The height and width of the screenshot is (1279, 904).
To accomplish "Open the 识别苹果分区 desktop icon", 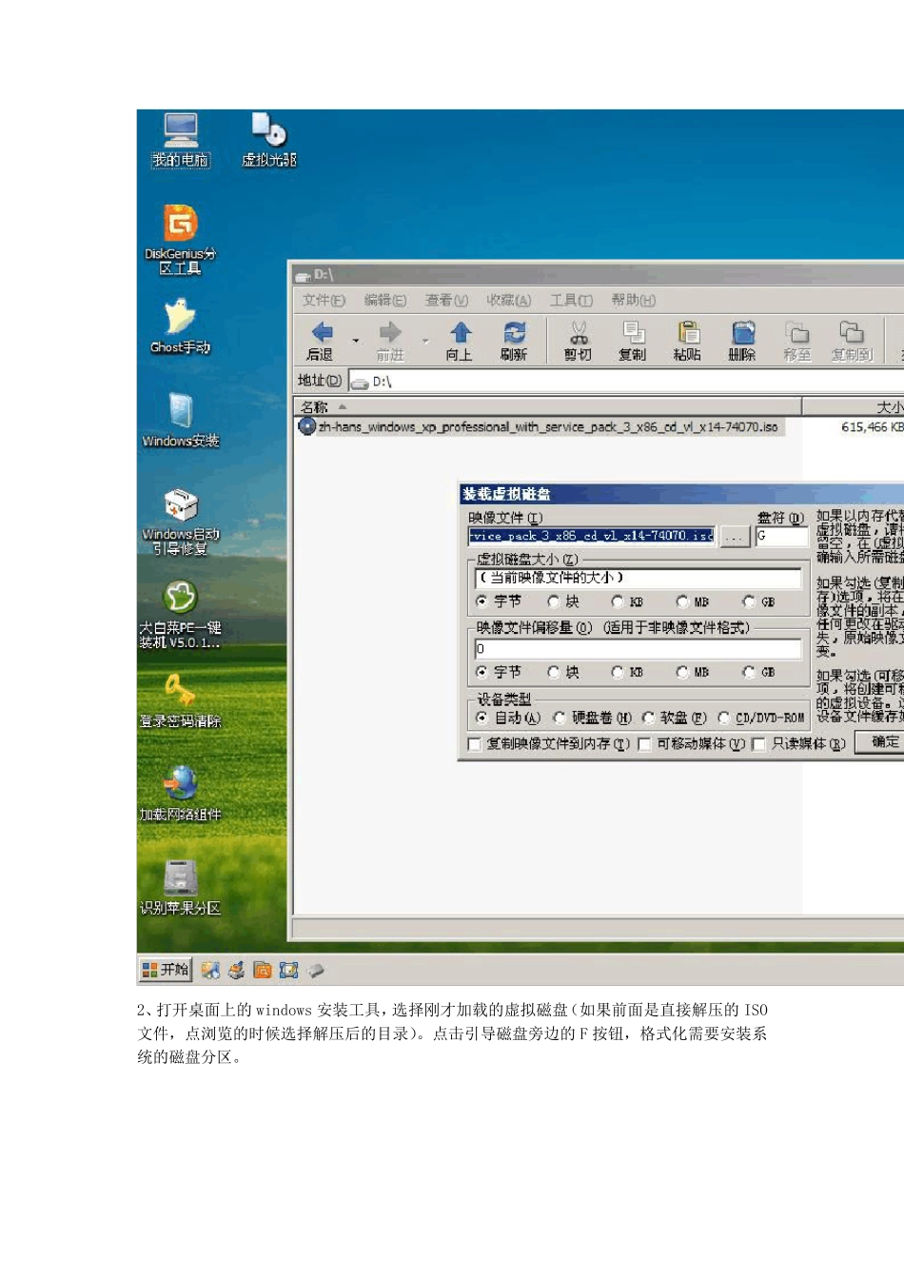I will coord(180,887).
